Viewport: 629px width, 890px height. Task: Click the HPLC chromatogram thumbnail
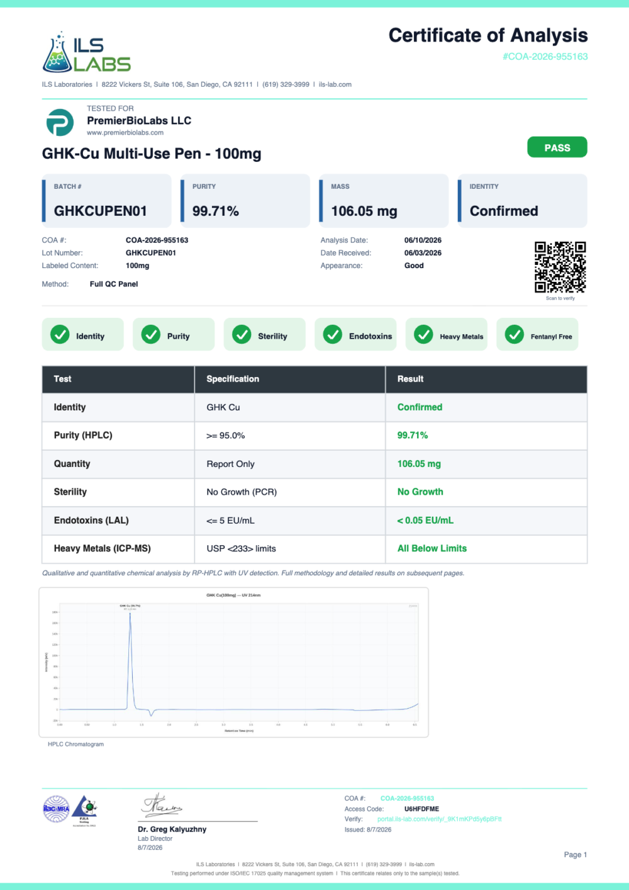point(233,662)
